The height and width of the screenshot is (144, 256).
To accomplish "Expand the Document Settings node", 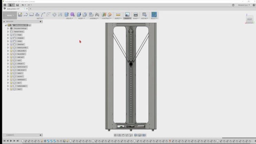I will point(8,28).
